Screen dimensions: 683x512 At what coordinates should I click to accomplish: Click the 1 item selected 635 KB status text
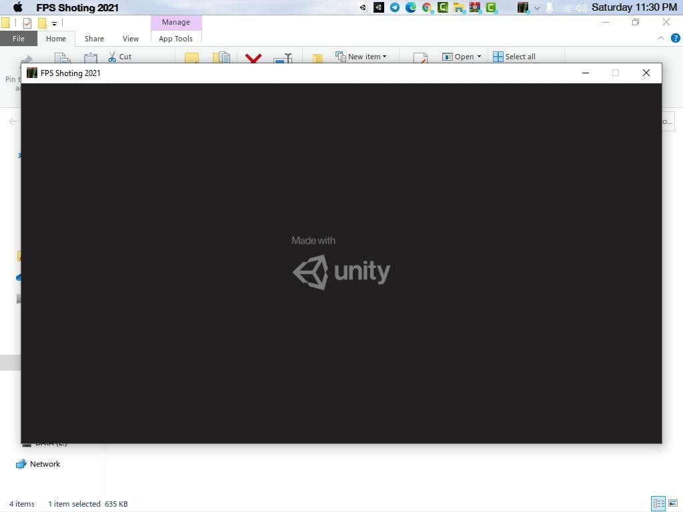click(x=88, y=504)
